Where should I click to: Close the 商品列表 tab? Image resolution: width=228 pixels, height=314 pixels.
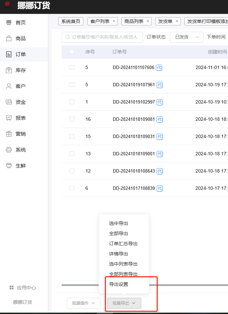pyautogui.click(x=148, y=21)
